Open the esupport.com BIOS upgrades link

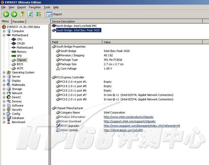[142, 126]
